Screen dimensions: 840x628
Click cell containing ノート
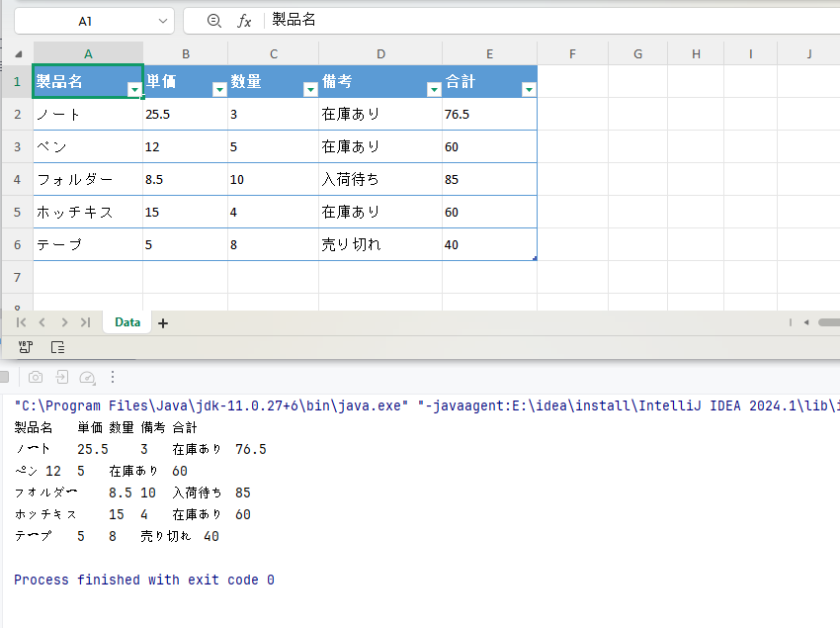coord(88,115)
